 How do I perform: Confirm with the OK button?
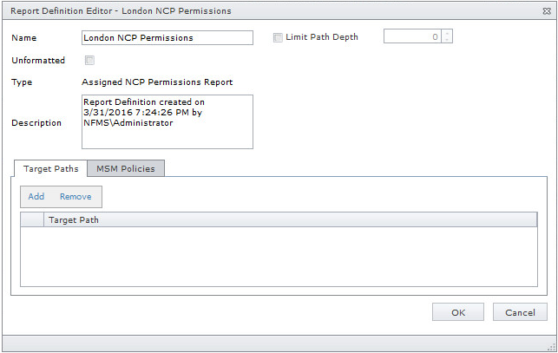click(457, 312)
